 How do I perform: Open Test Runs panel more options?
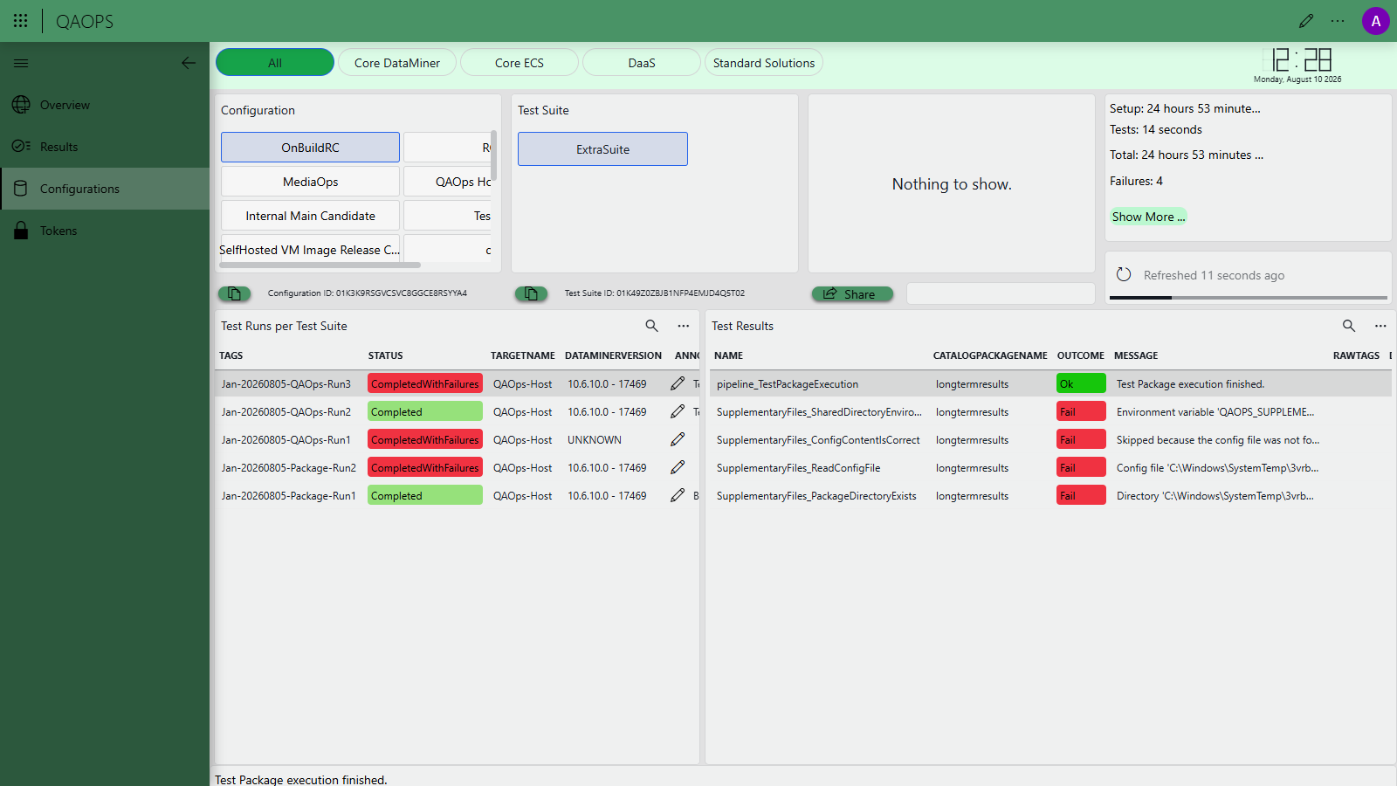(x=684, y=326)
